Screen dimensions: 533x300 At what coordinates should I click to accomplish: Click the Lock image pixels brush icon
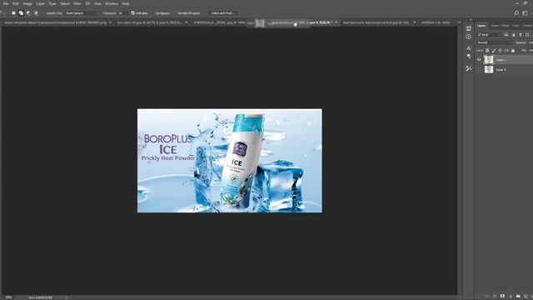pyautogui.click(x=494, y=50)
